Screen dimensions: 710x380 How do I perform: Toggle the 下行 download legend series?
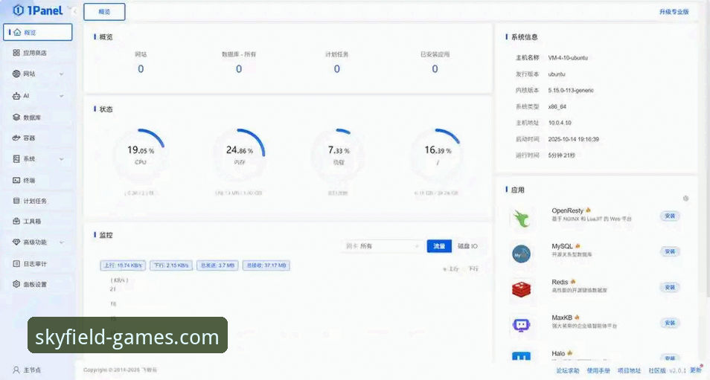click(x=472, y=268)
